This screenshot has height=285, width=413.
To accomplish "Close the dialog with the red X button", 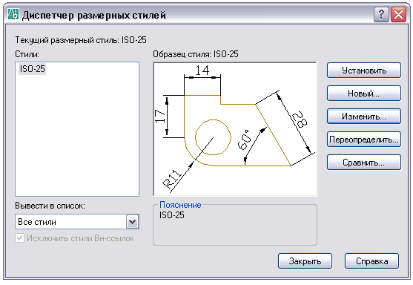I will (398, 15).
